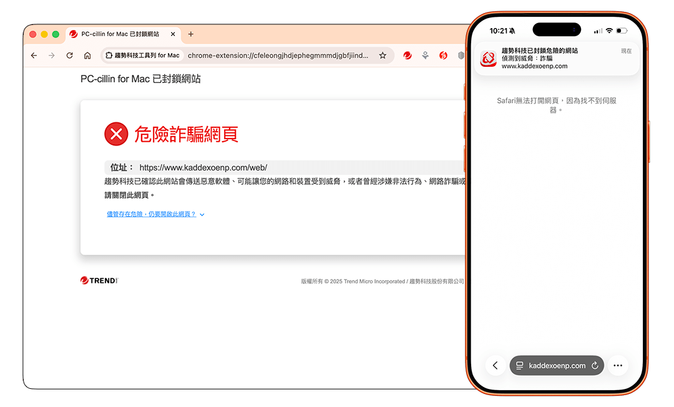Screen dimensions: 674x407
Task: Open a new browser tab
Action: (x=191, y=34)
